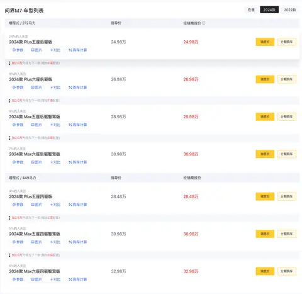Image resolution: width=302 pixels, height=294 pixels.
Task: Open 参数 for Max五座后驱智驾版
Action: tap(18, 125)
